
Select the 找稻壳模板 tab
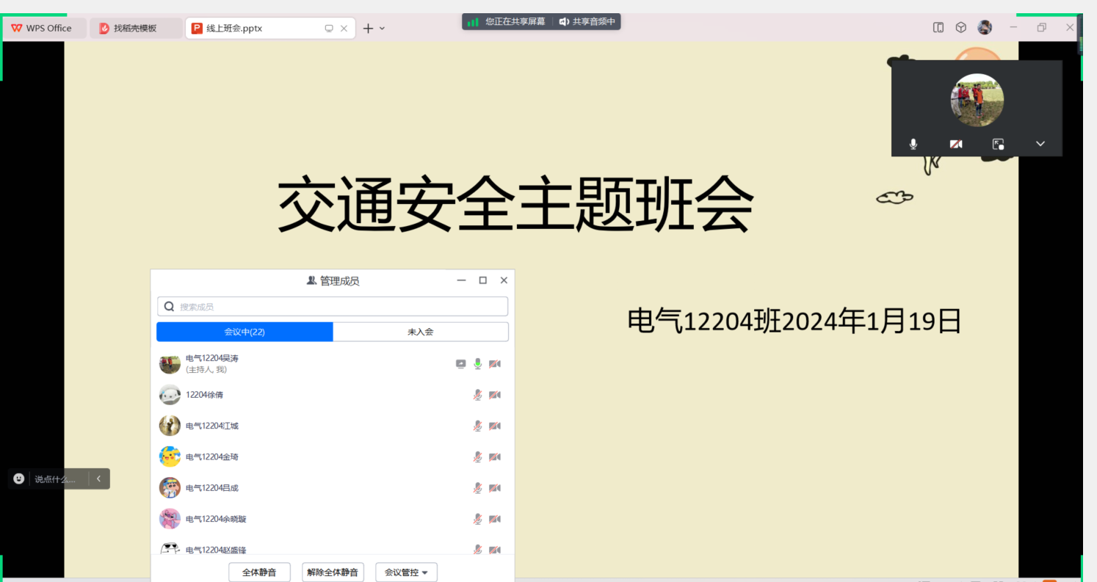[x=135, y=29]
